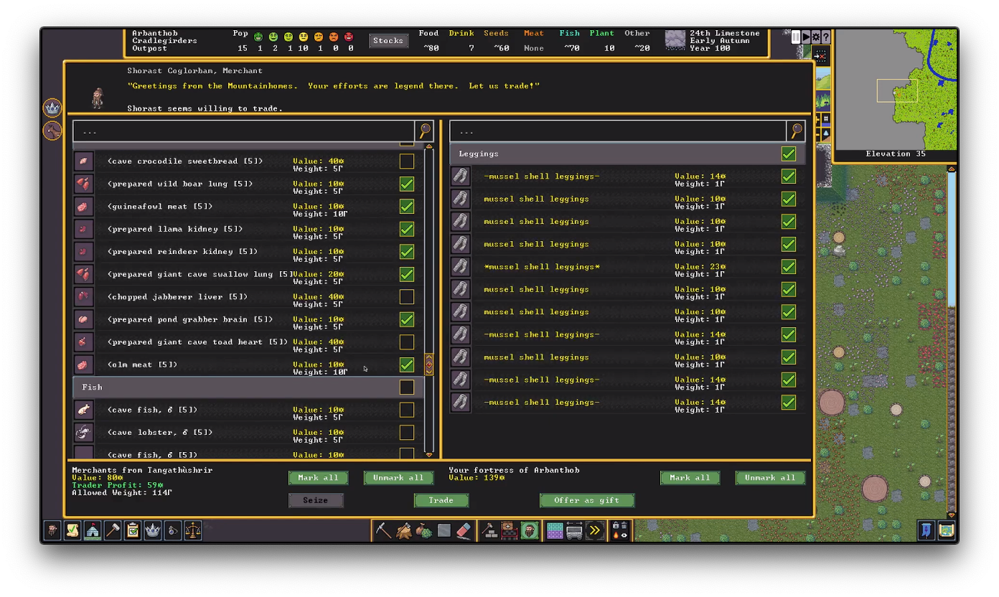Click the right fortress goods search field
999x597 pixels.
click(618, 131)
